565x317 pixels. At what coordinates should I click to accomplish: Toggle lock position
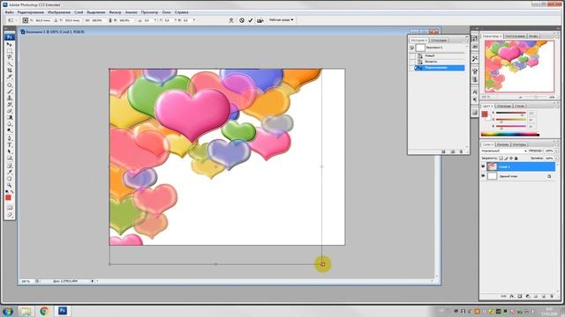511,158
